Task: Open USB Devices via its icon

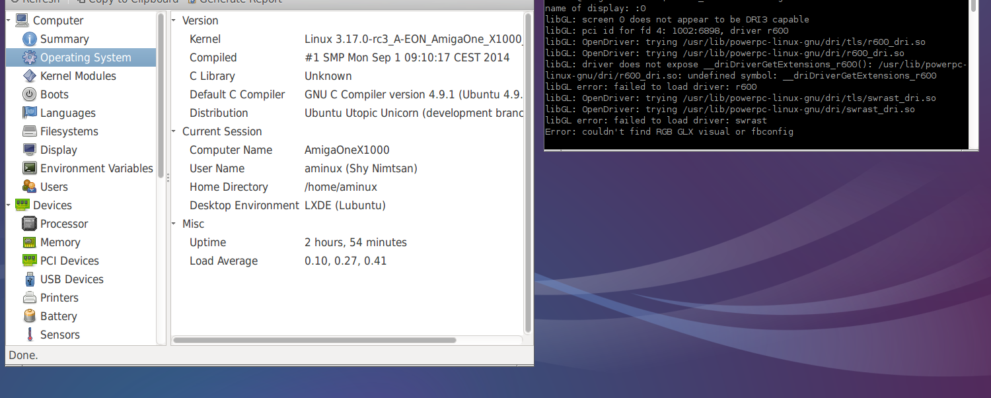Action: point(29,279)
